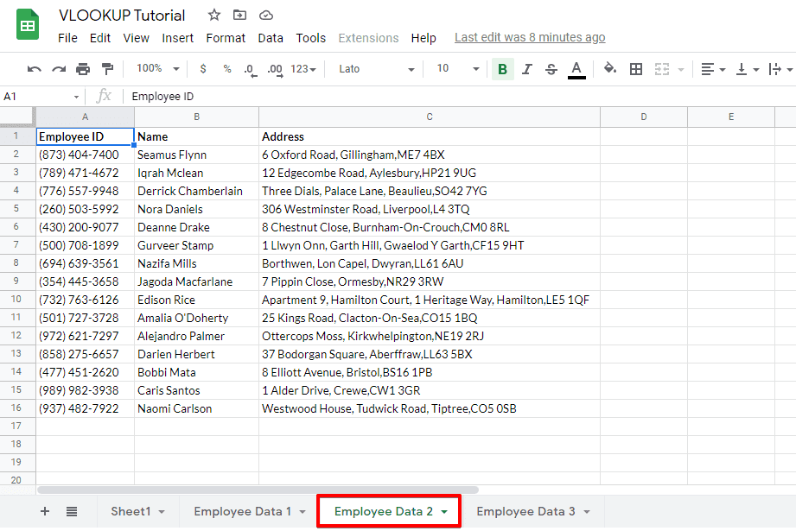This screenshot has width=796, height=531.
Task: Toggle strikethrough formatting
Action: 551,67
